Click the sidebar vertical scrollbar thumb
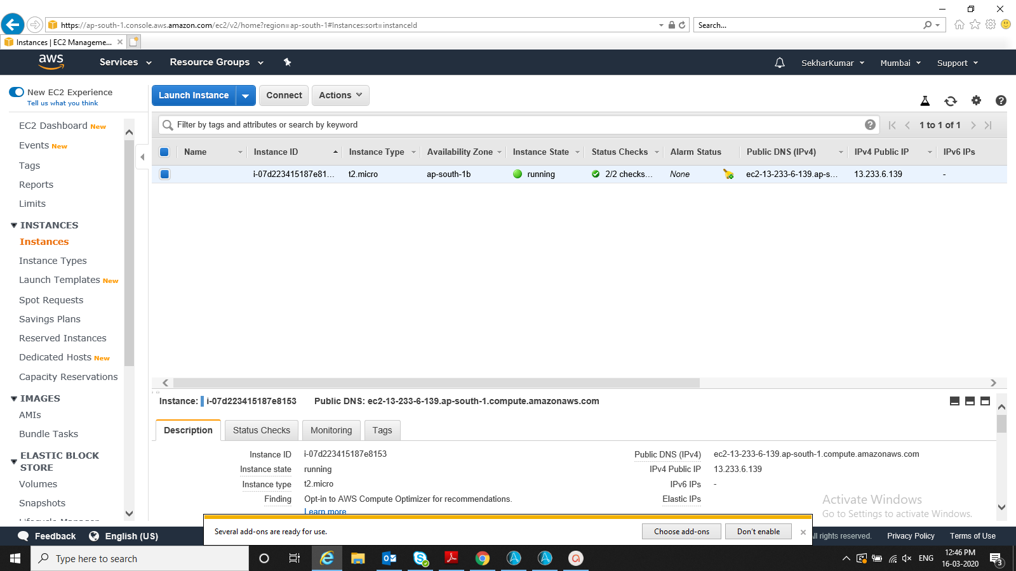Image resolution: width=1016 pixels, height=571 pixels. coord(129,254)
